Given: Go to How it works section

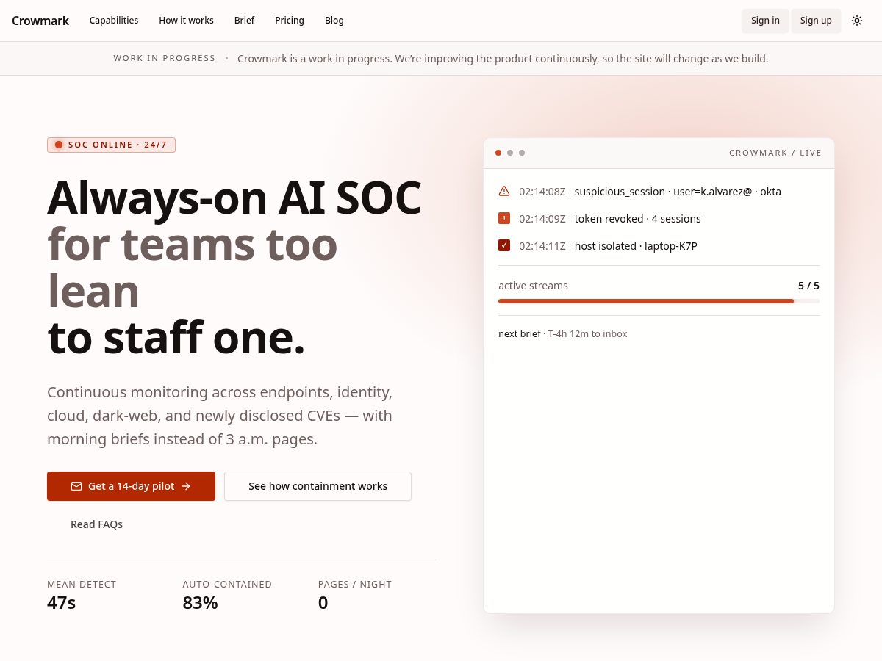Looking at the screenshot, I should 186,21.
